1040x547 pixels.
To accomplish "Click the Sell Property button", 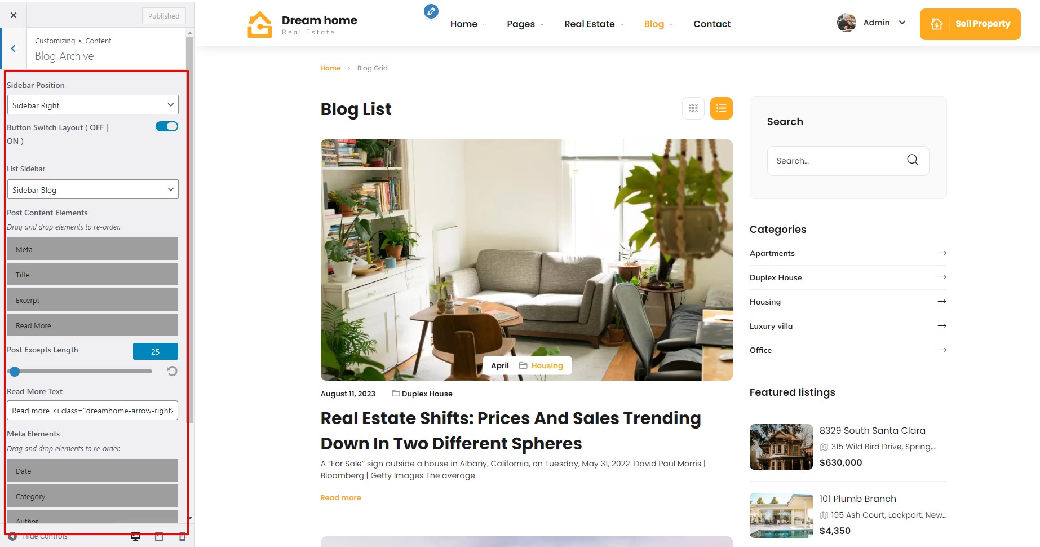I will (x=970, y=24).
